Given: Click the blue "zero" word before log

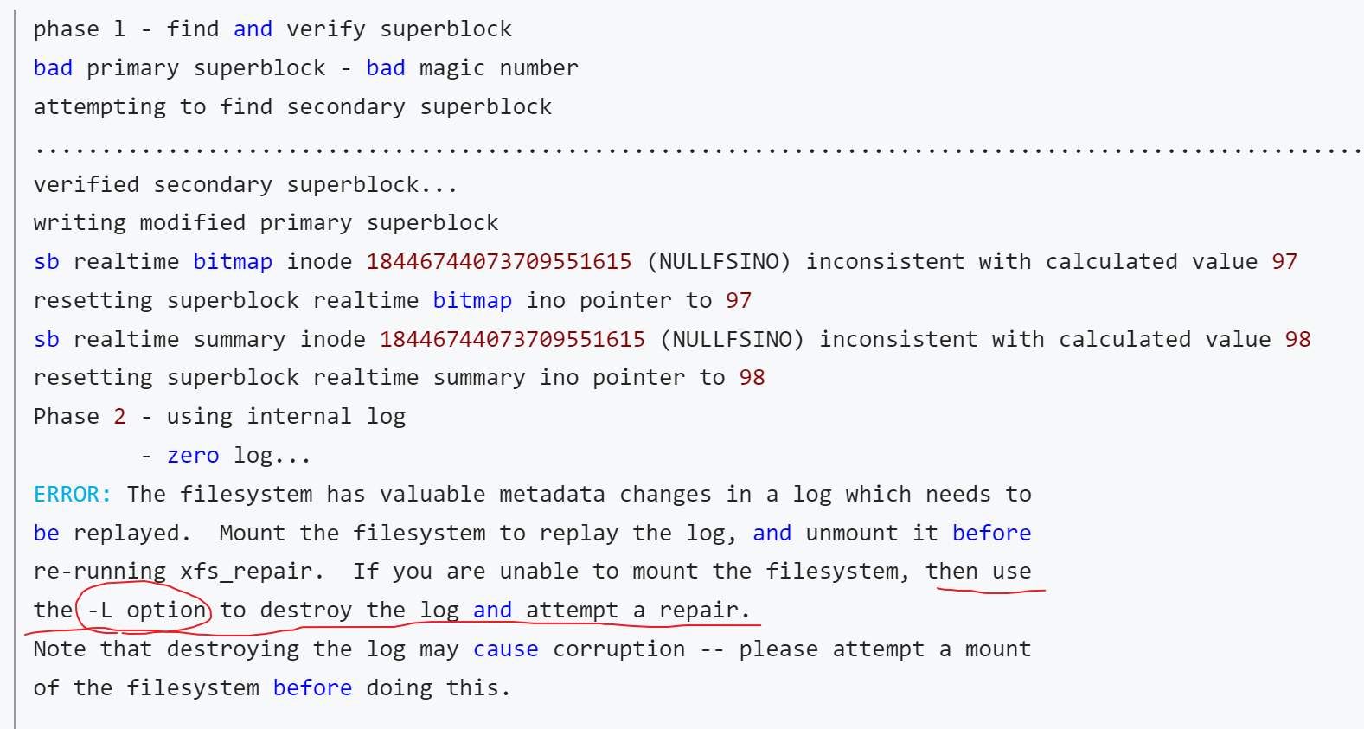Looking at the screenshot, I should [193, 456].
